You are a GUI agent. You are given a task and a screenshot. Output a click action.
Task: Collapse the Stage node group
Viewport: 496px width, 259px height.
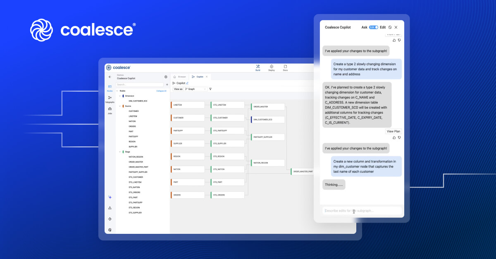120,152
